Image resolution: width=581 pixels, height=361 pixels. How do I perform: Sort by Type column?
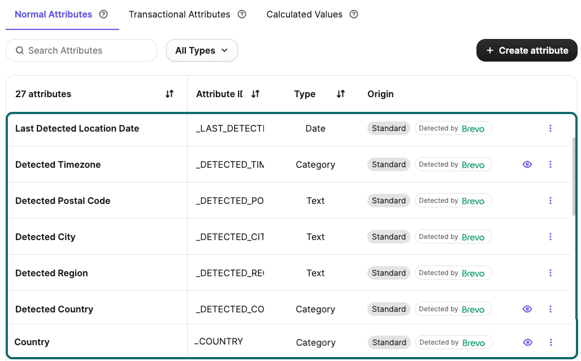(x=341, y=94)
